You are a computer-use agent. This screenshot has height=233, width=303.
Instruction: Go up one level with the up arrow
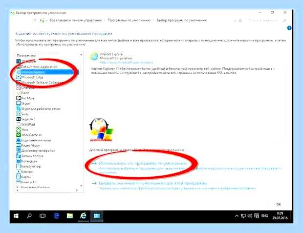35,21
